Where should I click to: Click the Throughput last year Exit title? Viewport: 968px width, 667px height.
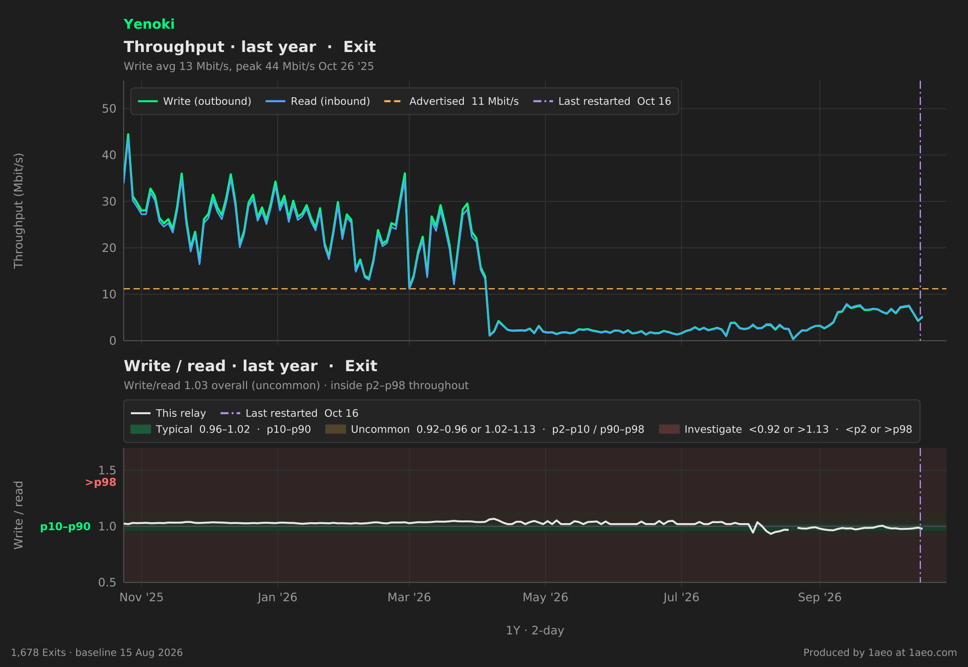point(250,47)
